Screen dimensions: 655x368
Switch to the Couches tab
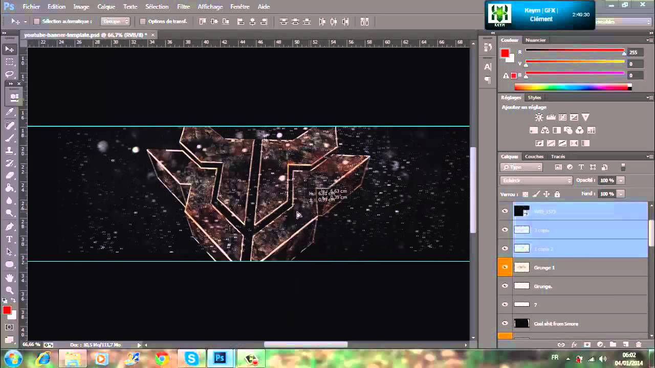tap(534, 156)
